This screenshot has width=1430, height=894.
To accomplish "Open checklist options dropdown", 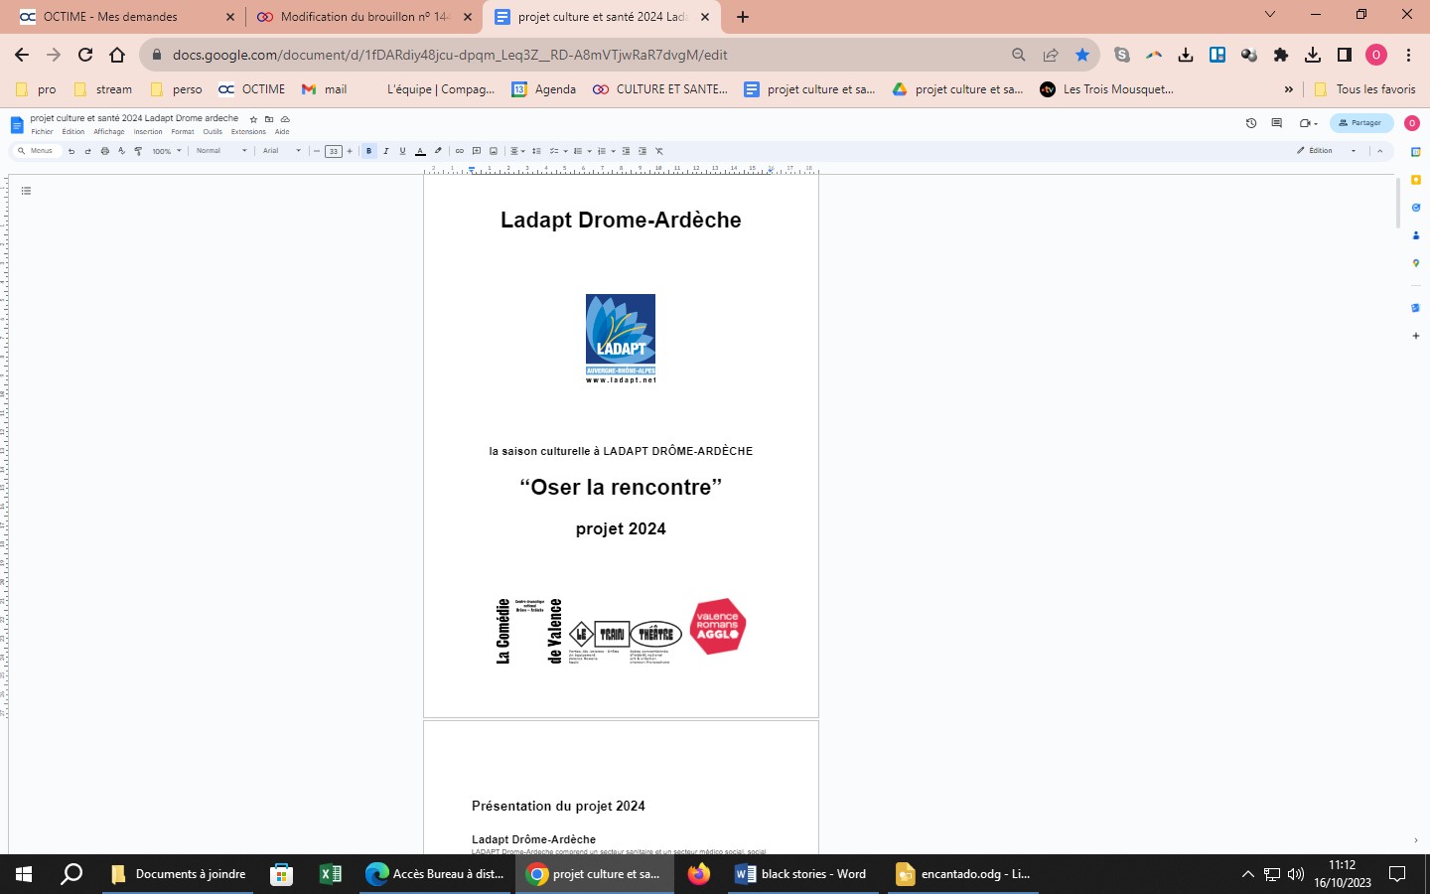I will tap(559, 151).
